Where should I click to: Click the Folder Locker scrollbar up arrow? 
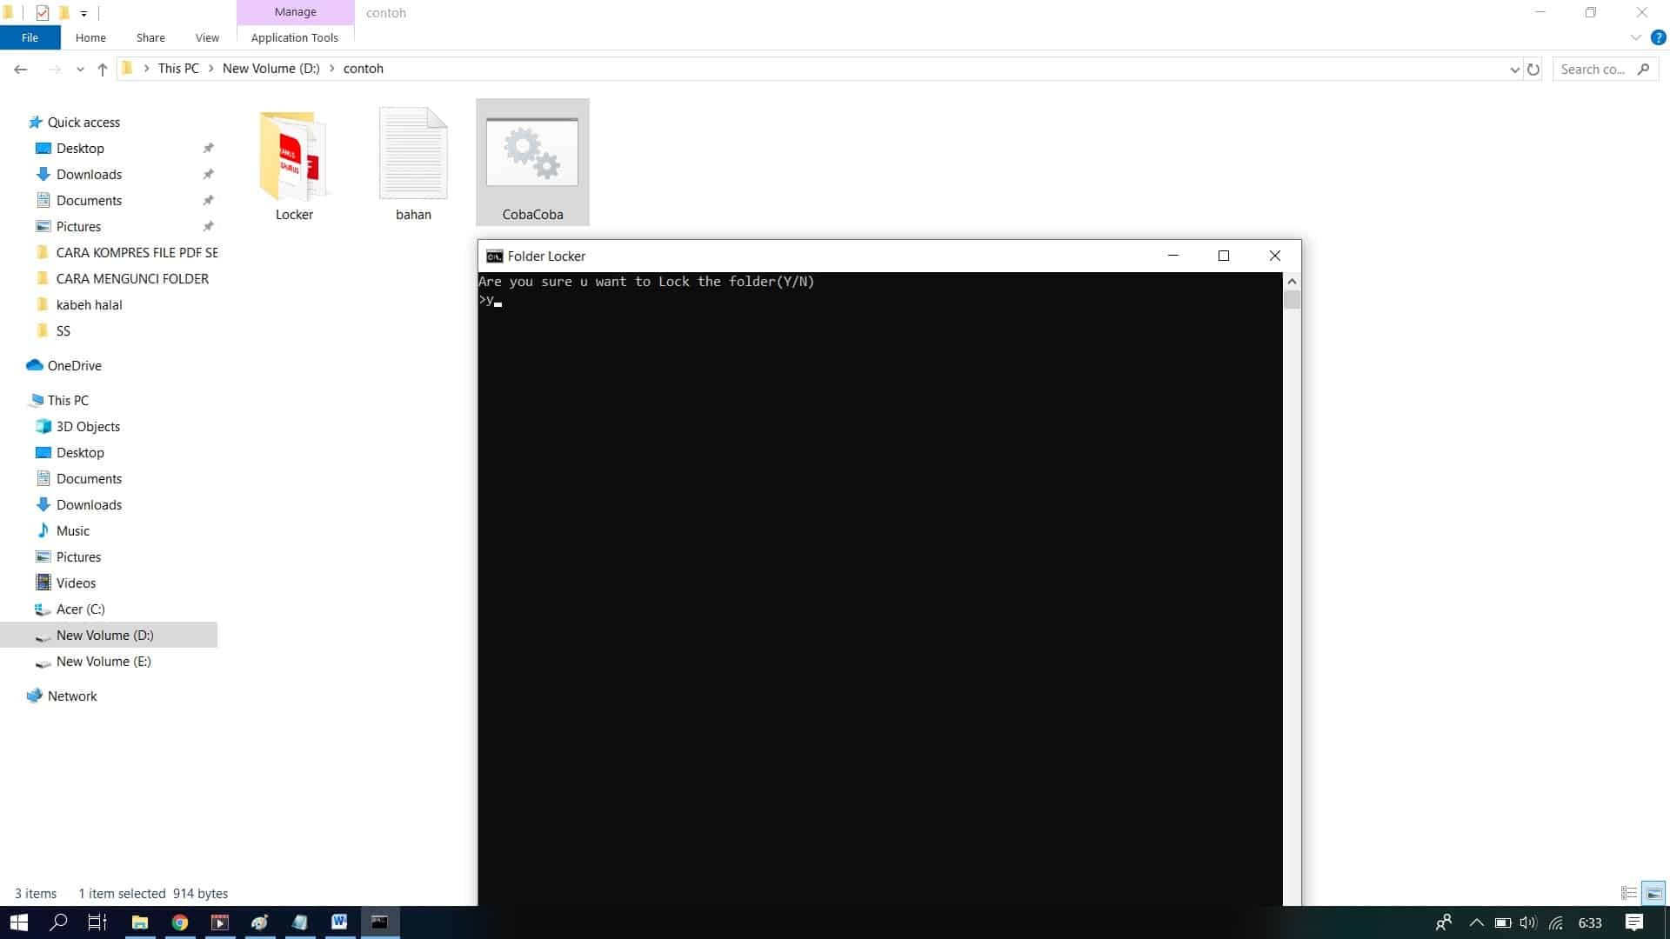(1292, 281)
